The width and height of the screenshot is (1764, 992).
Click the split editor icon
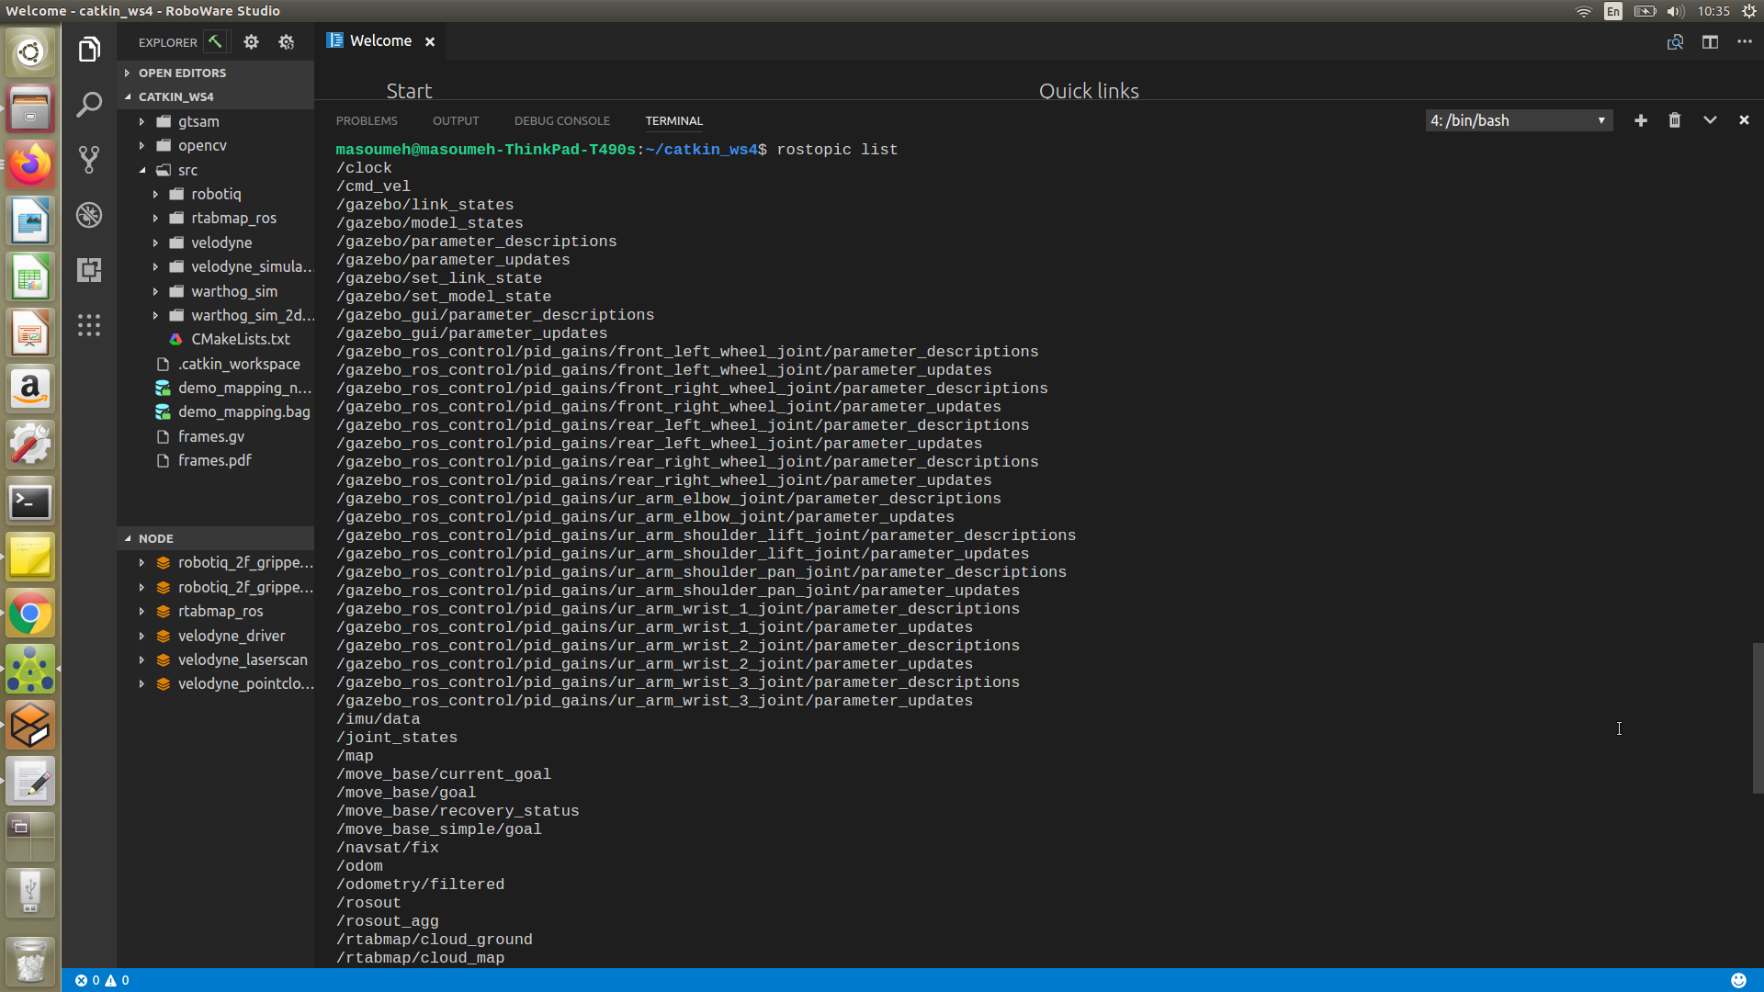pyautogui.click(x=1710, y=42)
